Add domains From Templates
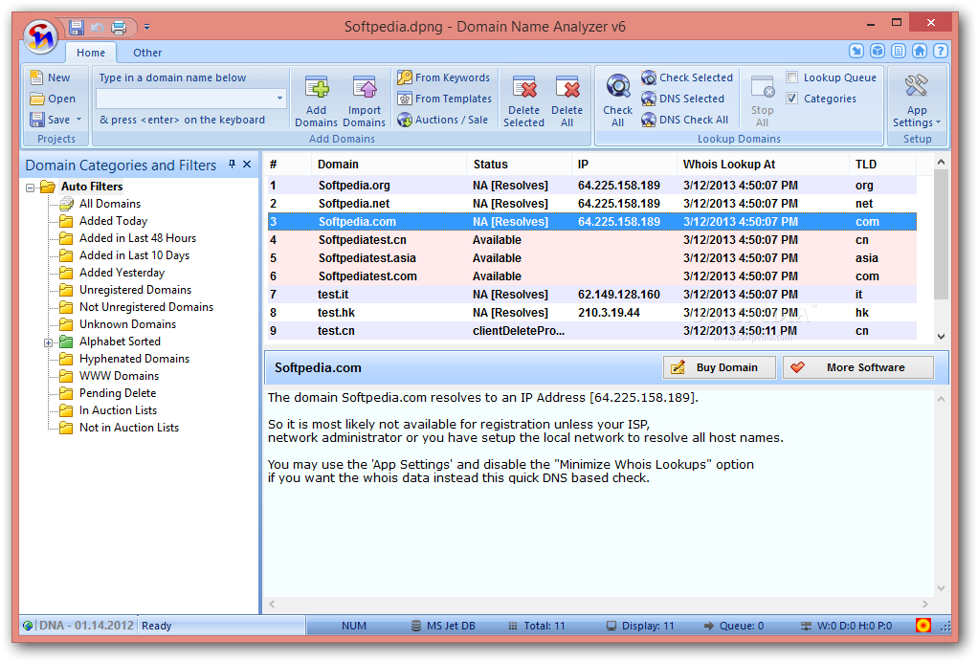This screenshot has width=978, height=662. point(445,99)
